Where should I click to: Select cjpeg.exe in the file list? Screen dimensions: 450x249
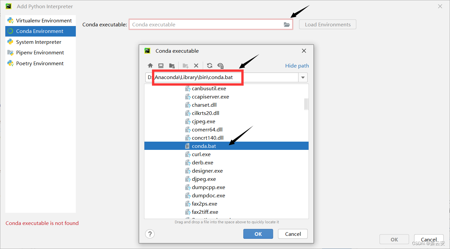pyautogui.click(x=226, y=121)
